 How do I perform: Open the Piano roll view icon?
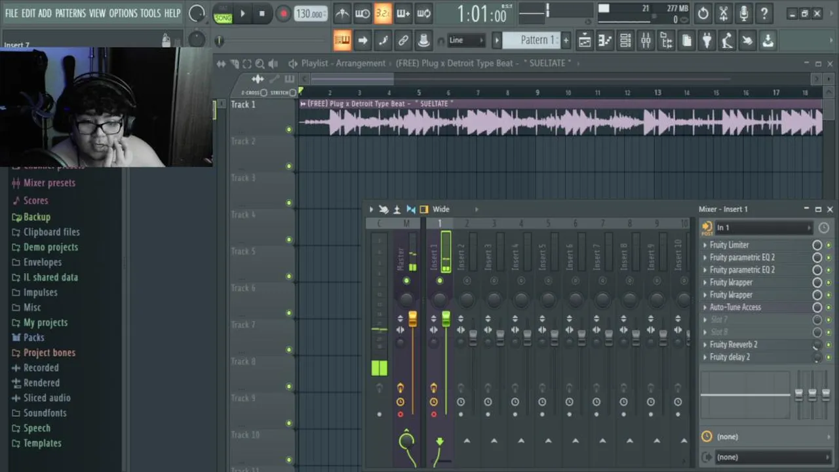click(605, 41)
